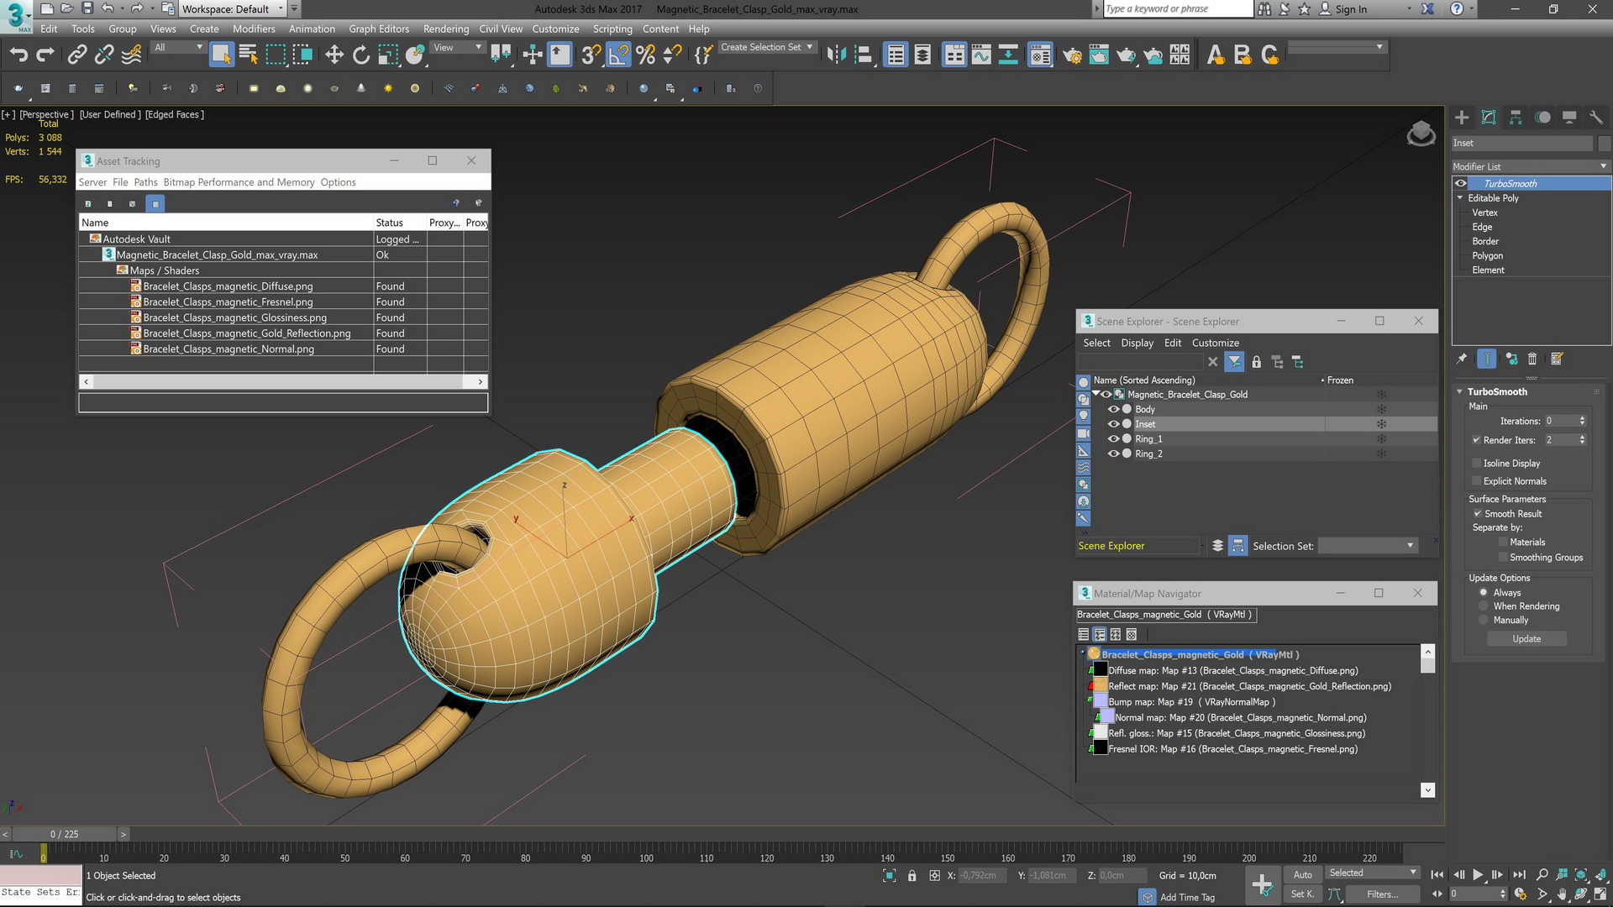Open the reference coordinate View dropdown

tap(457, 48)
